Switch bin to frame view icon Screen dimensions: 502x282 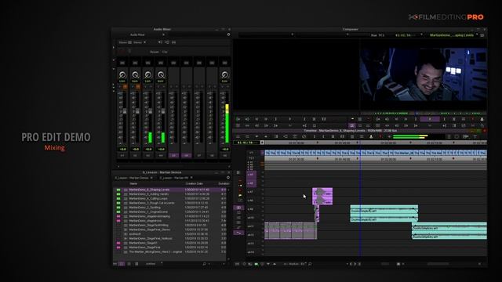point(129,264)
